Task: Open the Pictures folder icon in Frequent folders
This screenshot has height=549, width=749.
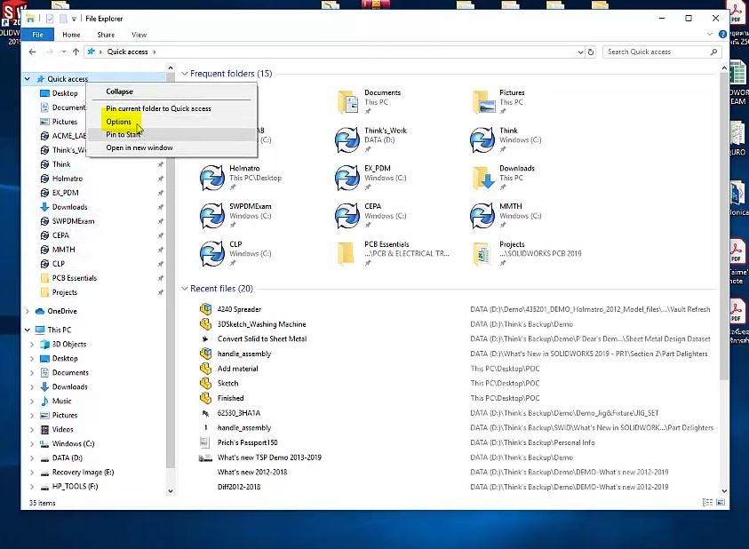Action: (483, 102)
